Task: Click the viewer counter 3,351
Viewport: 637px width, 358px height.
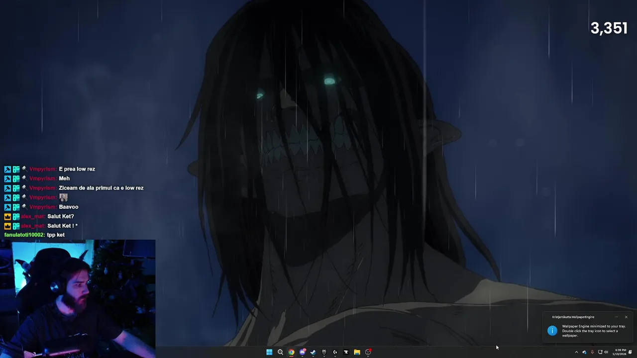Action: [609, 28]
